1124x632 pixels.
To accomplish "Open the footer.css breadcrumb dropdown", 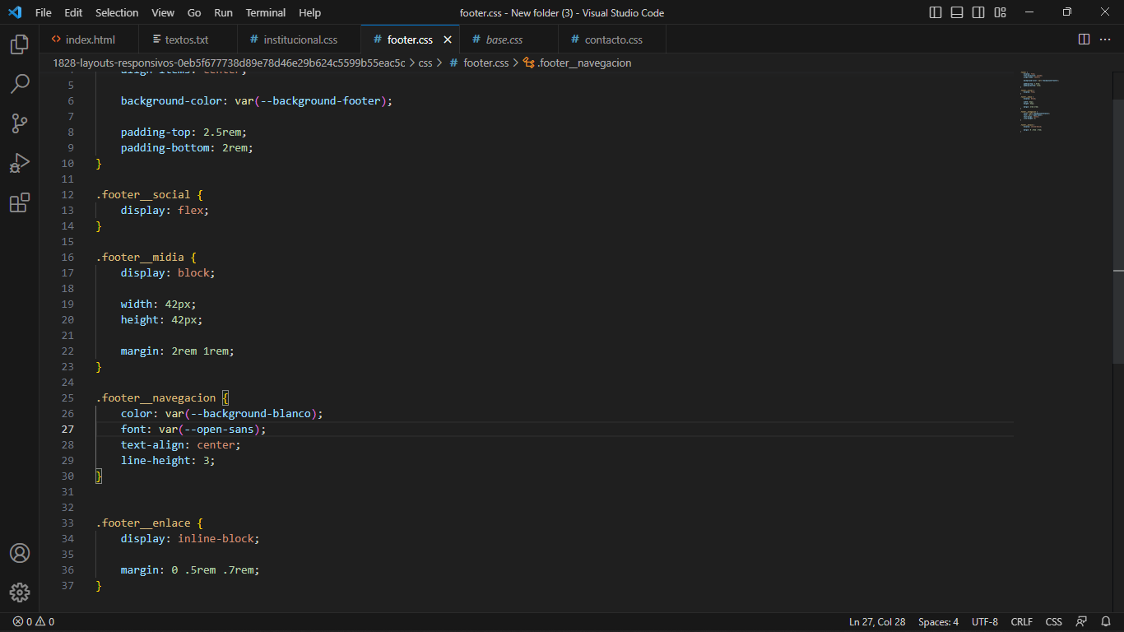I will point(479,63).
